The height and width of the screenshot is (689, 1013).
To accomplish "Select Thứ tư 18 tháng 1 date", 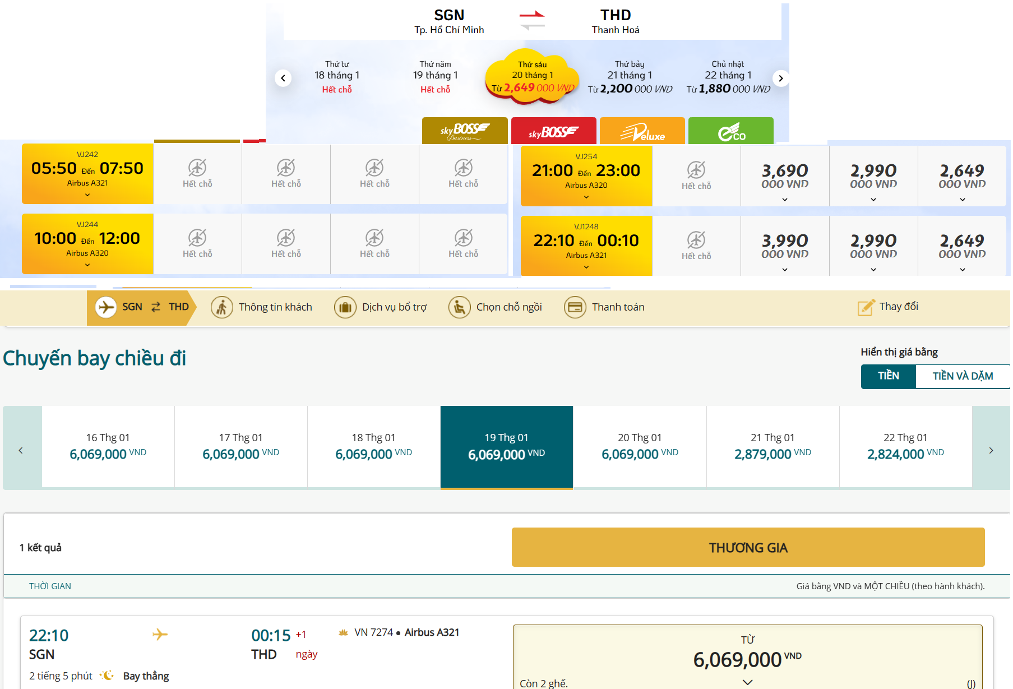I will tap(337, 77).
